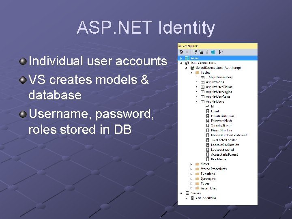Image resolution: width=292 pixels, height=219 pixels.
Task: Collapse the Tables folder arrow
Action: click(191, 73)
